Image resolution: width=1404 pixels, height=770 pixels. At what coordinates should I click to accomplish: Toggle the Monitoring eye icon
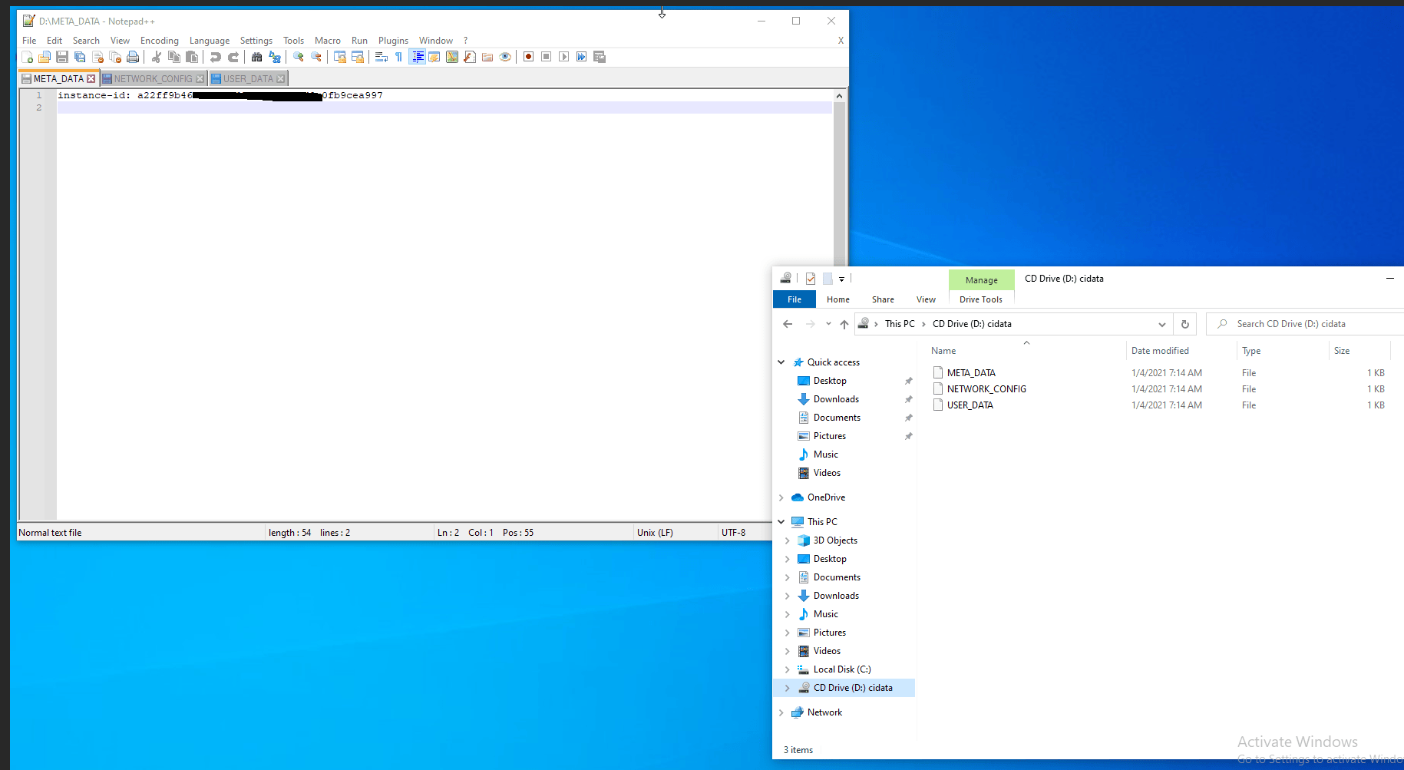[505, 57]
